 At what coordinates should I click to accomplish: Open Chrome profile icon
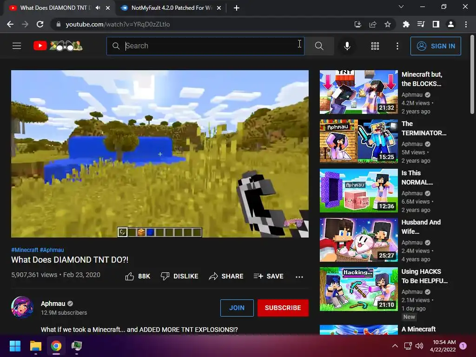pos(451,24)
